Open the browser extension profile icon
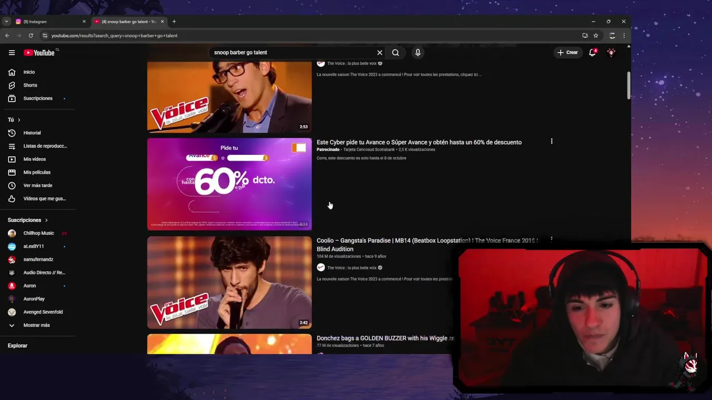The height and width of the screenshot is (400, 712). 612,36
